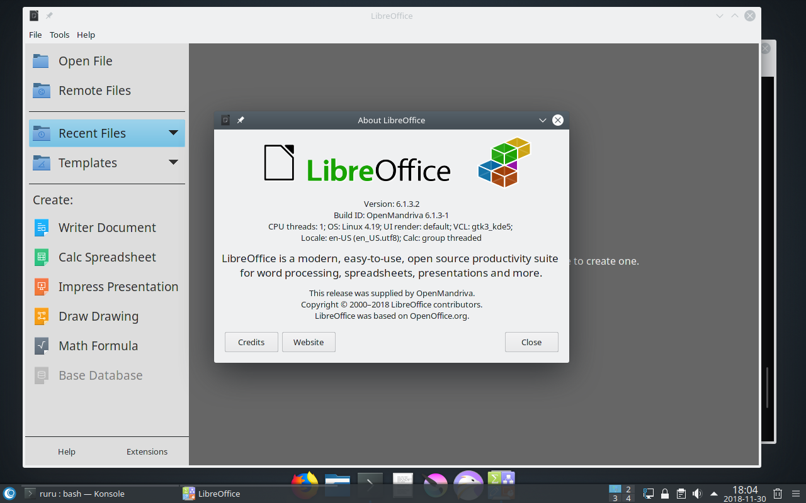The width and height of the screenshot is (806, 503).
Task: Click the Website button
Action: tap(309, 342)
